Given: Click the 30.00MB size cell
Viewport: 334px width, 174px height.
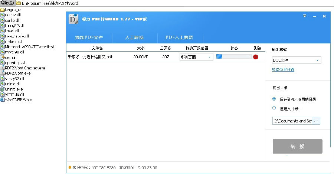Looking at the screenshot, I should [x=141, y=57].
